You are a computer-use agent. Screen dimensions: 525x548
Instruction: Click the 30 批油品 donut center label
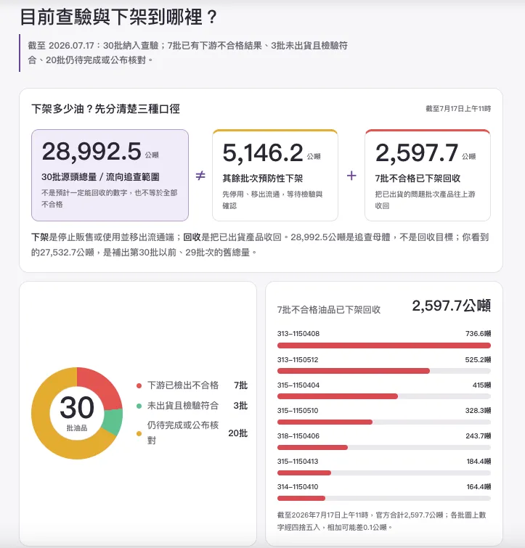(77, 412)
